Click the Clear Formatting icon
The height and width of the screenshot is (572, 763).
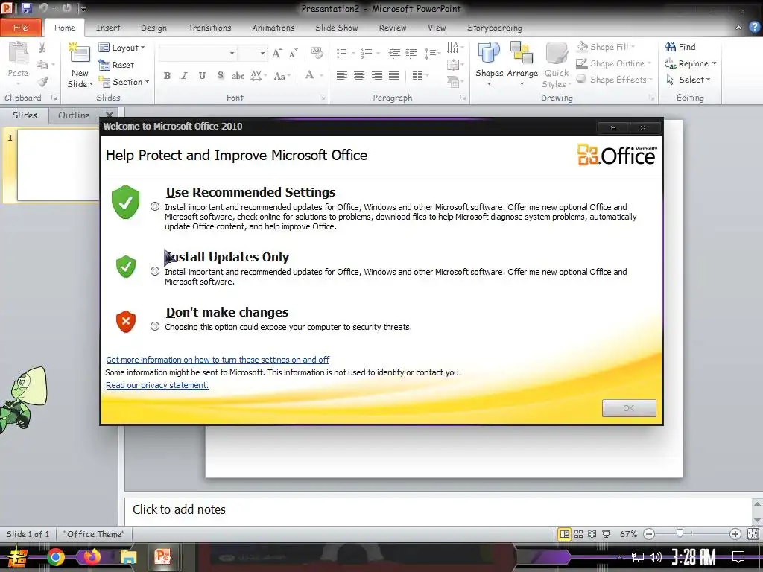click(x=317, y=53)
